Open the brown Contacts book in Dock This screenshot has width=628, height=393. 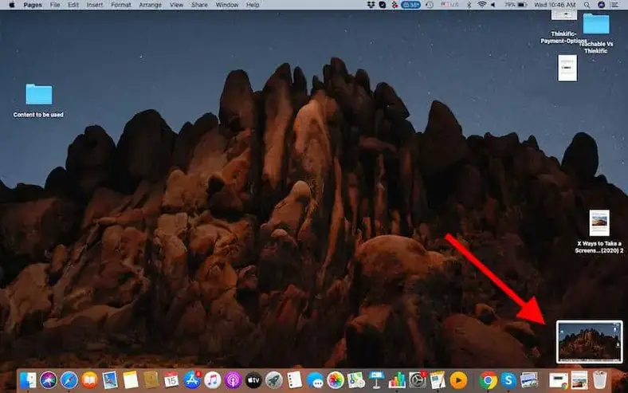coord(151,379)
